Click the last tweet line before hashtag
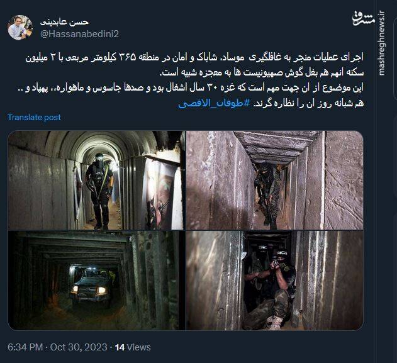This screenshot has height=363, width=397. 309,104
